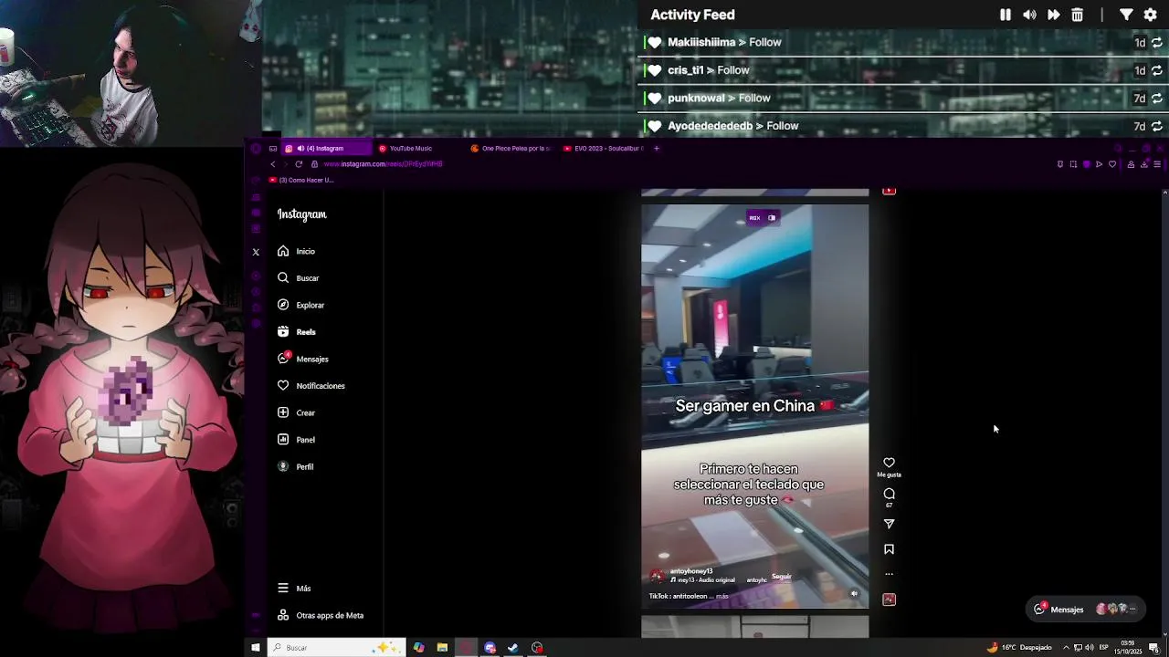
Task: Open antoyhoney13 profile from reel
Action: coord(691,571)
